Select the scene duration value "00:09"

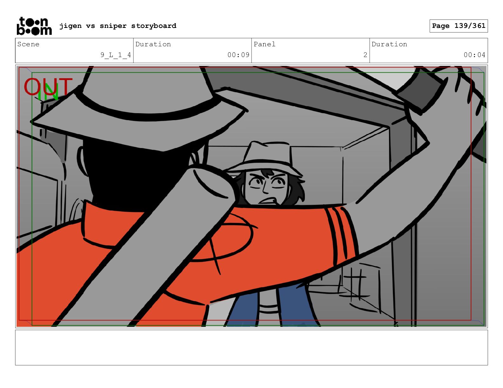(238, 55)
